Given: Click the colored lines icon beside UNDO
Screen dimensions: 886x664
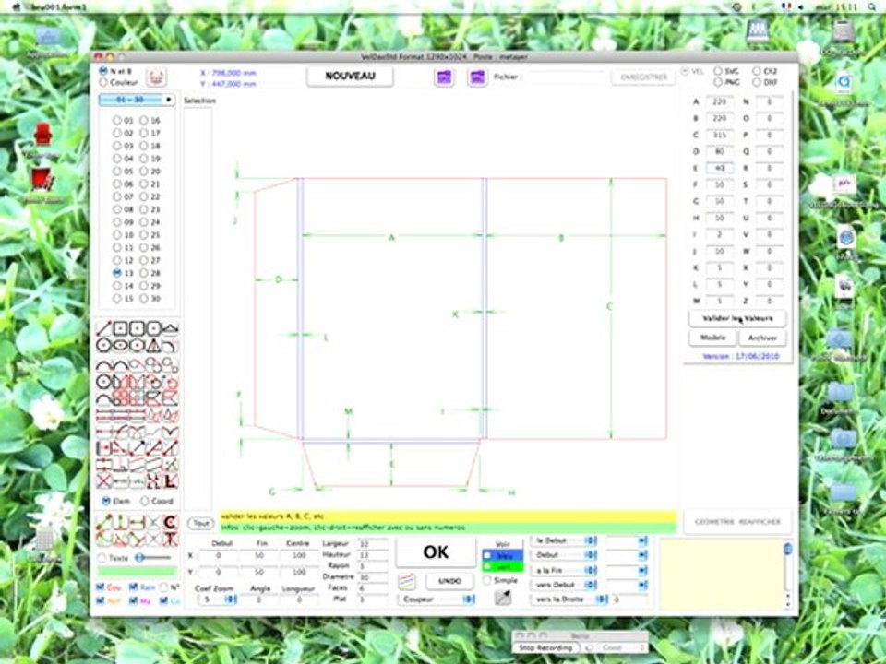Looking at the screenshot, I should 407,581.
